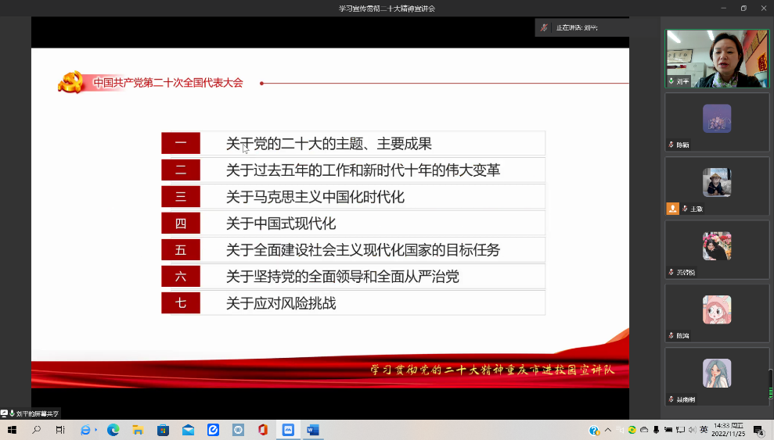Toggle the 英 input language indicator

(704, 430)
